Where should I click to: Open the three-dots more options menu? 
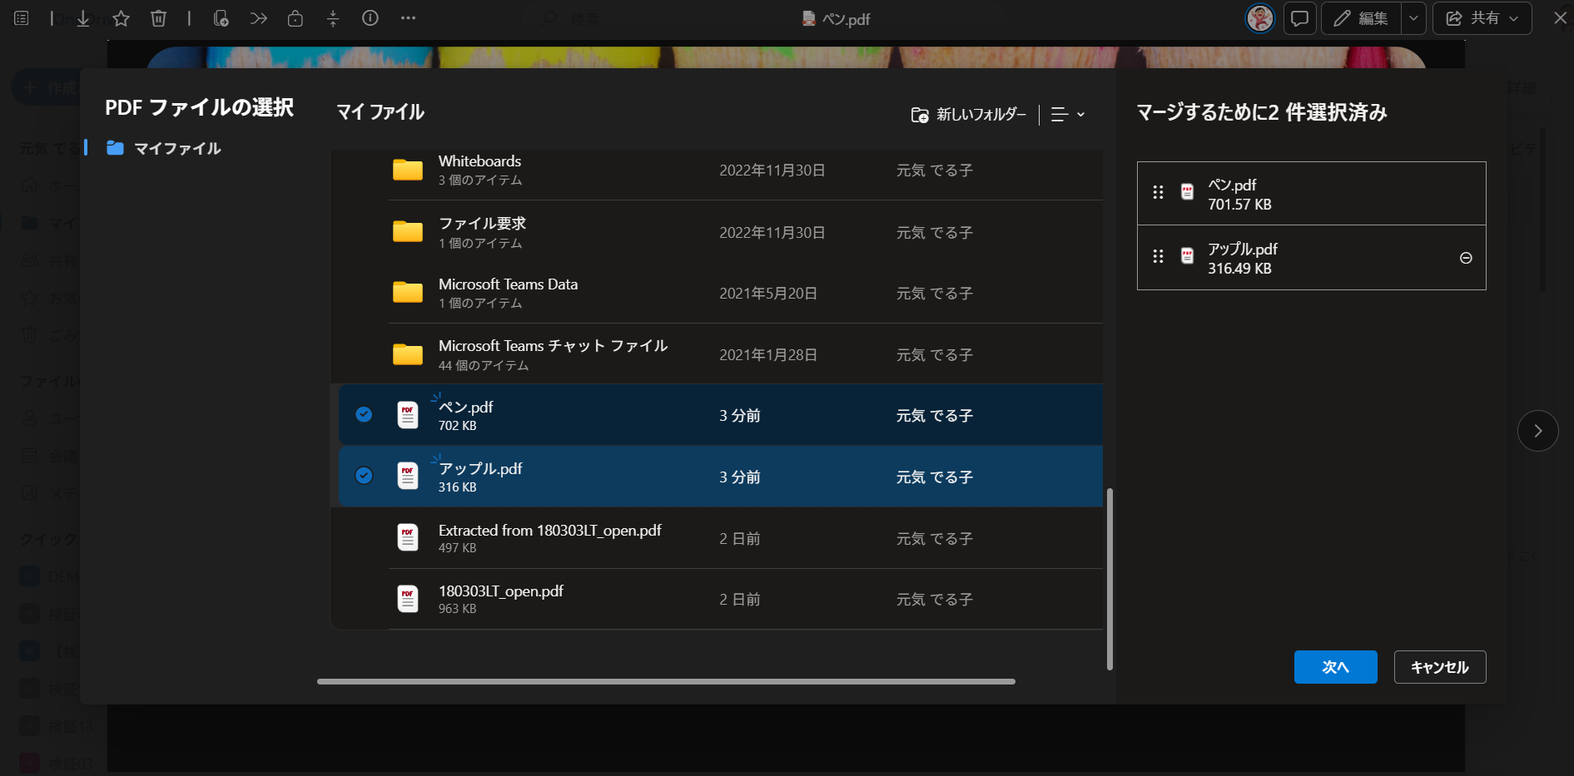tap(408, 18)
